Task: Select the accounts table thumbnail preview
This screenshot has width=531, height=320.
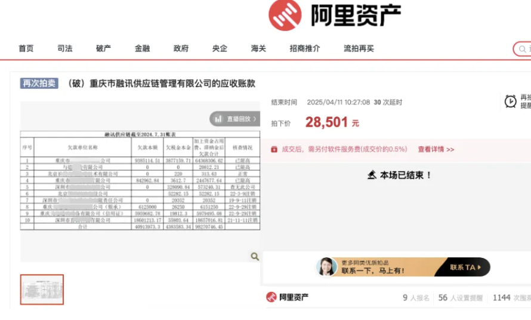Action: 42,290
